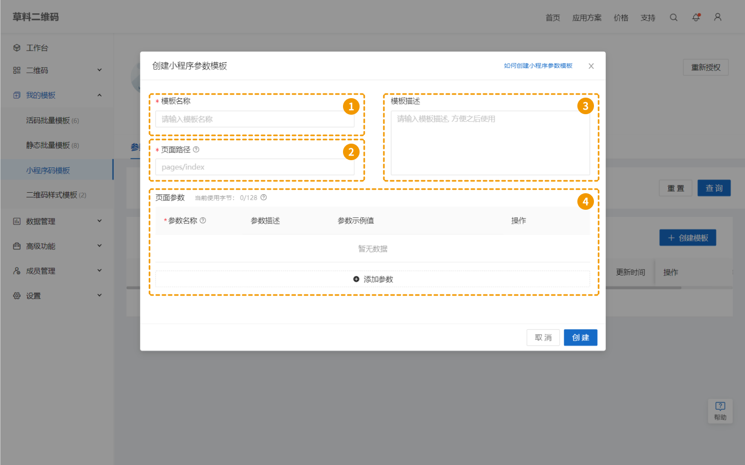The height and width of the screenshot is (465, 745).
Task: Click the 参数示例值 column header
Action: tap(356, 221)
